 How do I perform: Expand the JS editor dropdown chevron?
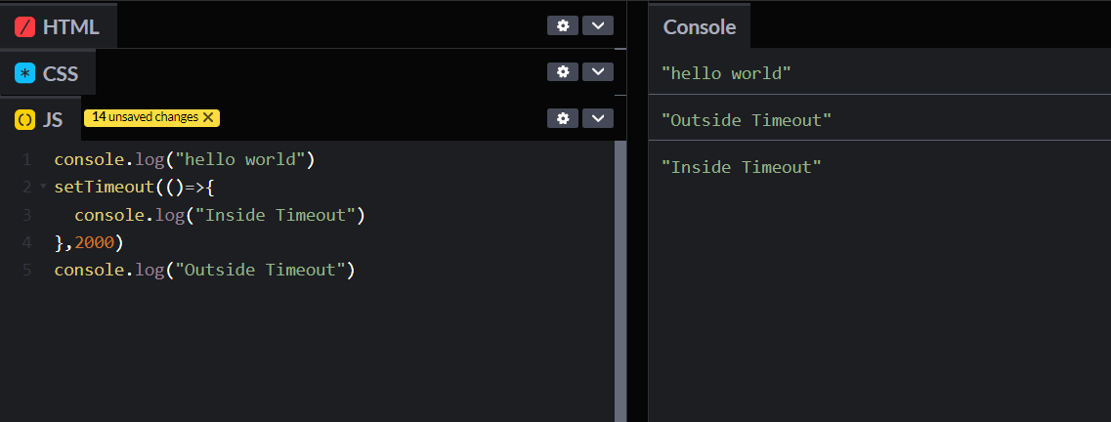point(597,118)
